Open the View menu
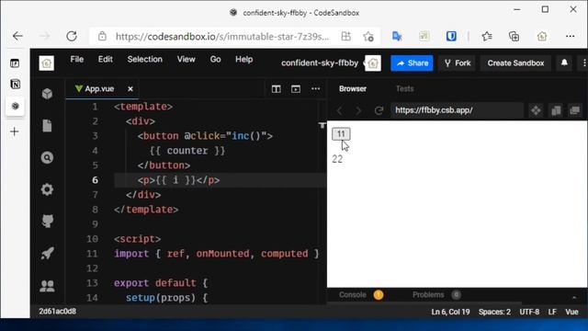The height and width of the screenshot is (331, 588). coord(186,59)
